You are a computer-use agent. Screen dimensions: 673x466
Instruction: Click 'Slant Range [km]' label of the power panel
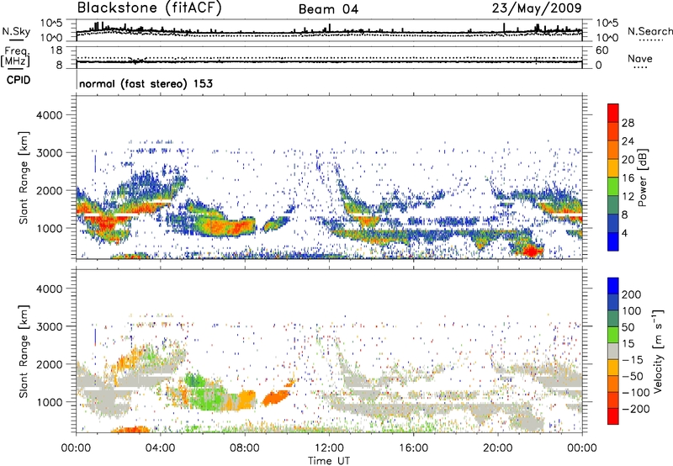tap(24, 177)
